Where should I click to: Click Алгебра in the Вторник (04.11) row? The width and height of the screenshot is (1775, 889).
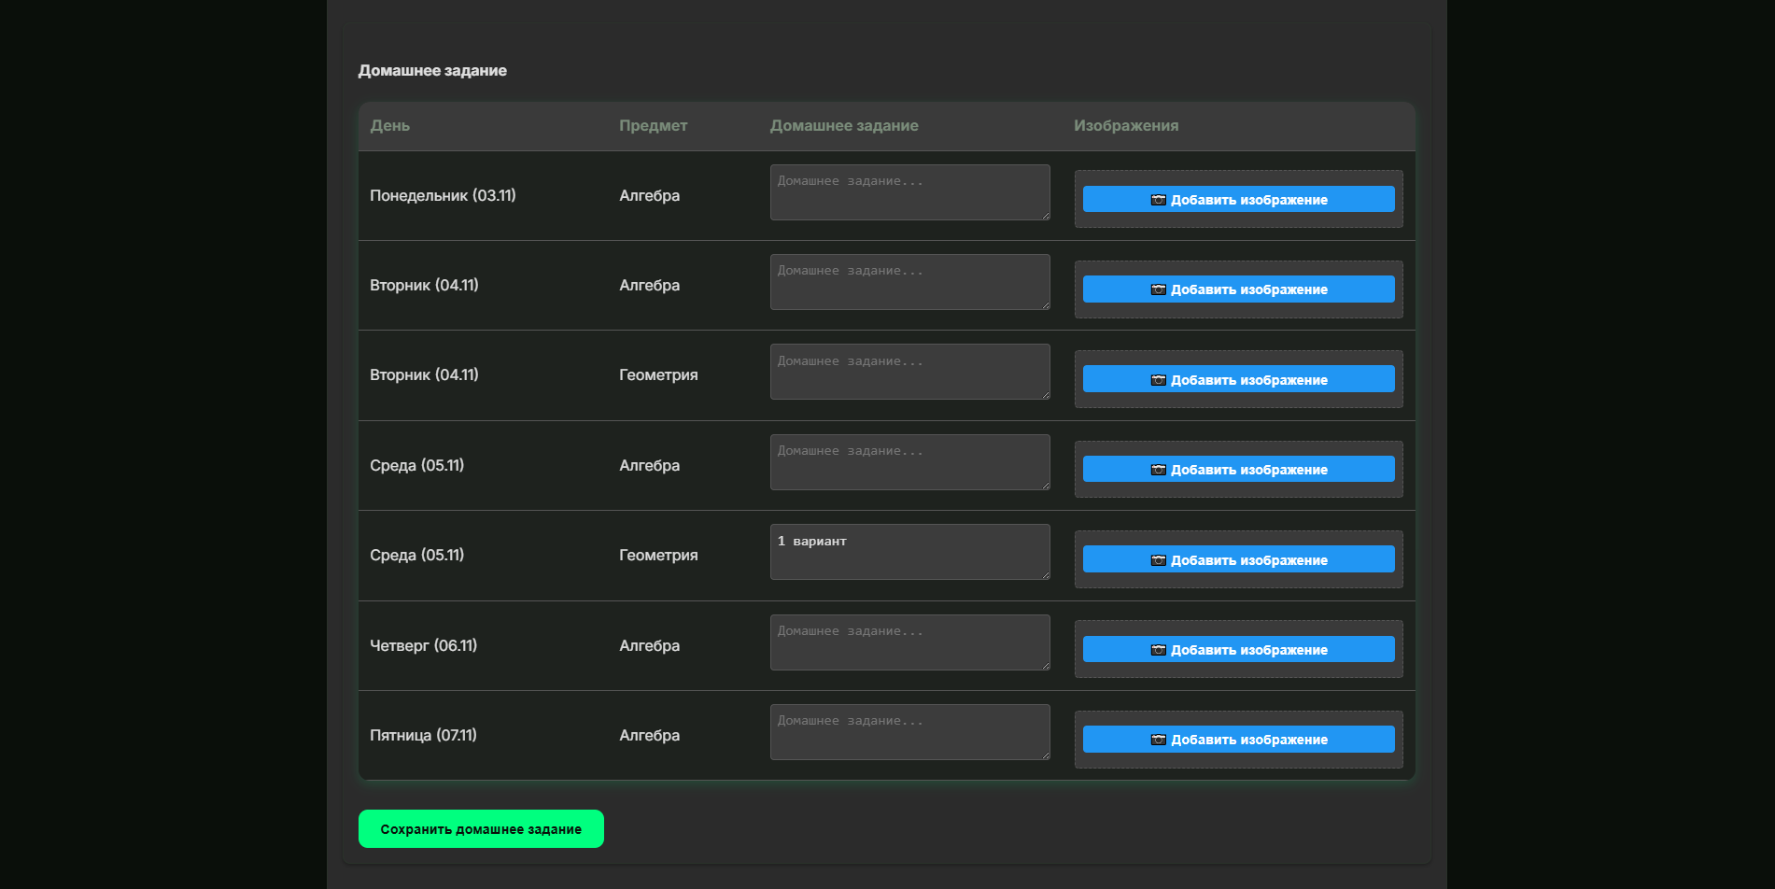(650, 285)
